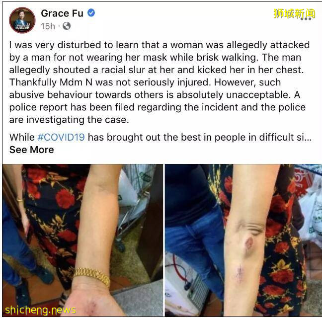
Task: Open the 15h post timestamp
Action: [x=48, y=26]
